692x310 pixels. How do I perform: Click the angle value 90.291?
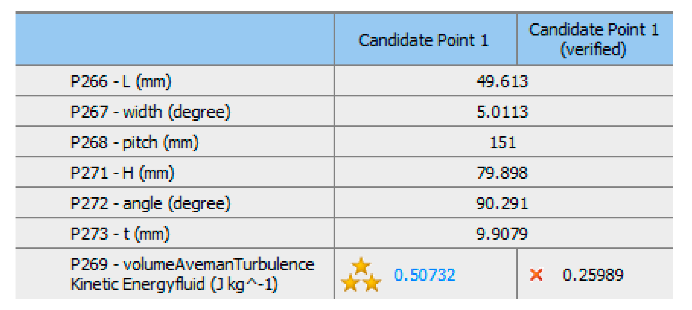coord(502,203)
